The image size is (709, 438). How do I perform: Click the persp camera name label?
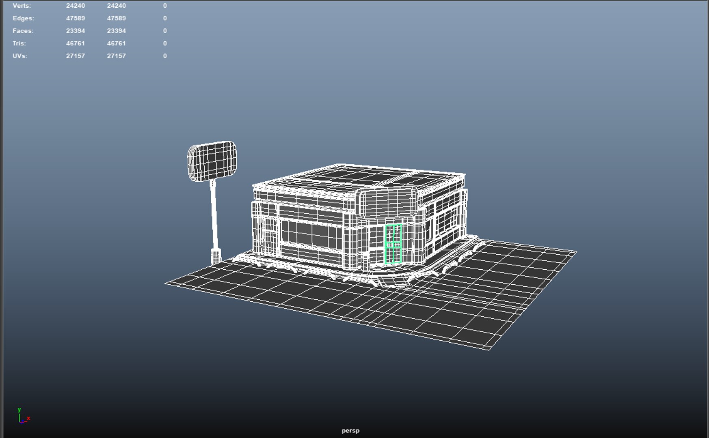pos(350,431)
